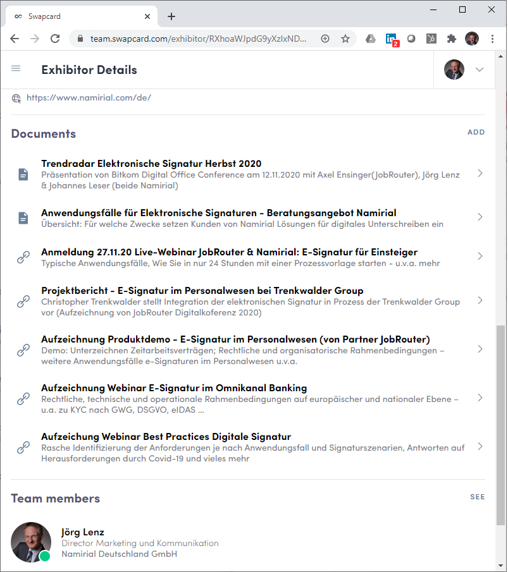Click link icon for Anmeldung 27.11.20 Live-Webinar
508x572 pixels.
[x=23, y=257]
